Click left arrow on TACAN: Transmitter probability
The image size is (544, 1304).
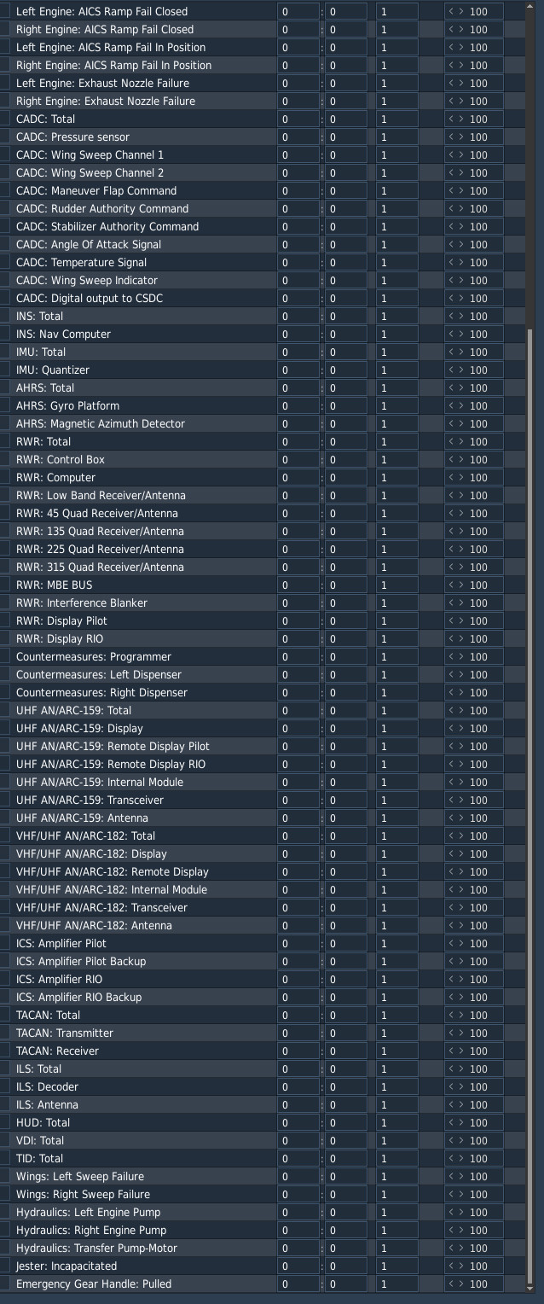(x=452, y=1033)
